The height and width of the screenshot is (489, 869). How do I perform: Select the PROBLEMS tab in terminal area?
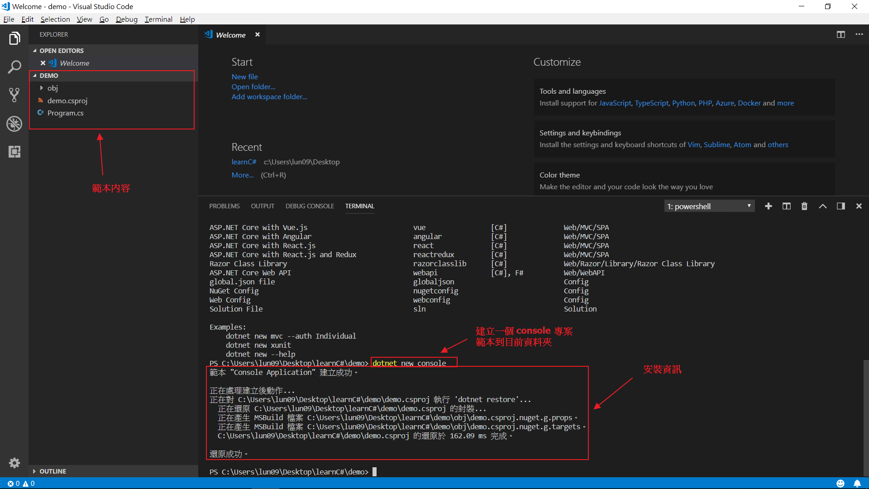click(x=224, y=206)
